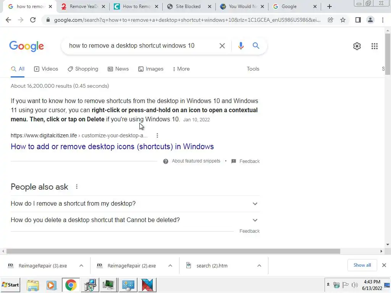Open the Chrome profile avatar
The width and height of the screenshot is (391, 293).
click(x=370, y=20)
